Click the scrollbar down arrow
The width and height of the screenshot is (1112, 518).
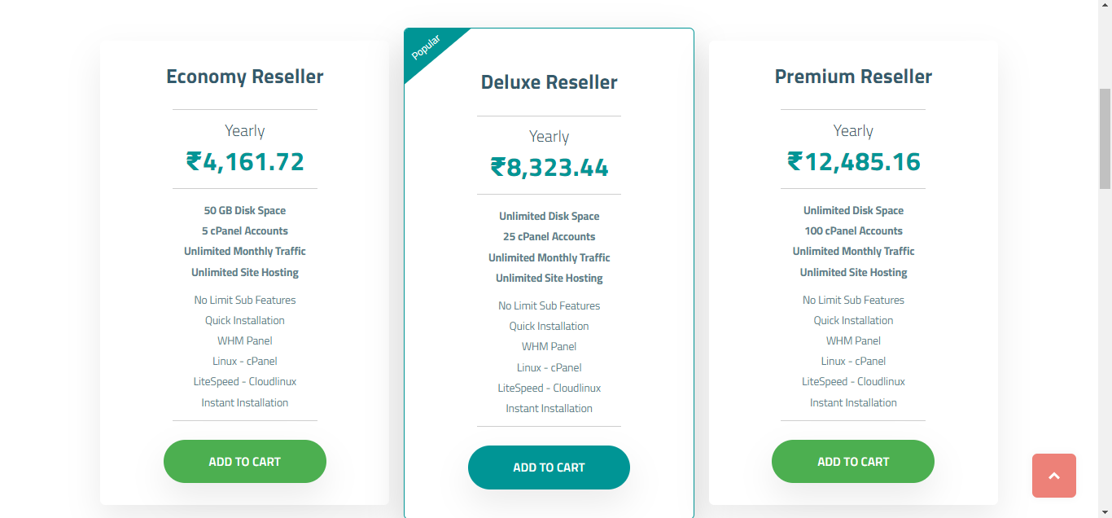(1105, 511)
